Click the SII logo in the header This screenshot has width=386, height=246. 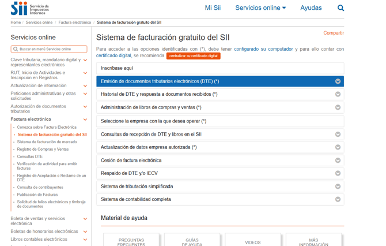pos(30,9)
